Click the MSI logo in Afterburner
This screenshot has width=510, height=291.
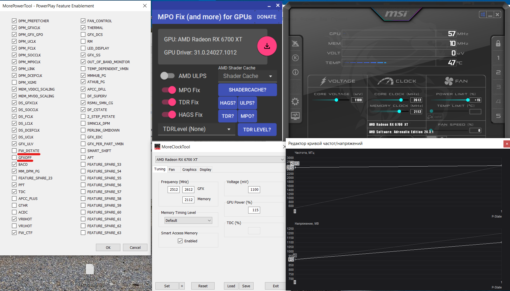coord(396,14)
